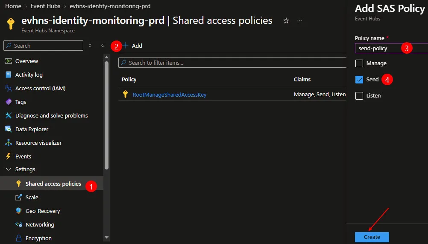Go to Home breadcrumb
The image size is (428, 244).
pyautogui.click(x=13, y=6)
